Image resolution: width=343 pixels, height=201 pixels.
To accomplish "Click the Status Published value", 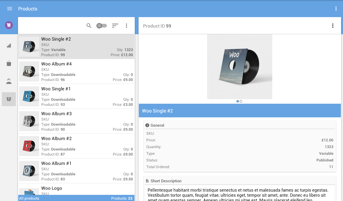I will tap(325, 160).
